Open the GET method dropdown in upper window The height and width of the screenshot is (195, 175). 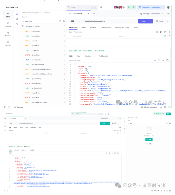pyautogui.click(x=76, y=21)
